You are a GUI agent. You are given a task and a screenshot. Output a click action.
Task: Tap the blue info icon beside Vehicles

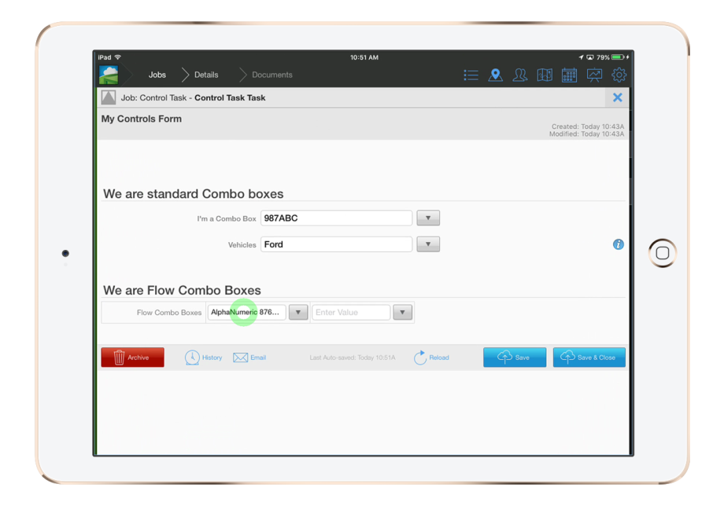pyautogui.click(x=619, y=244)
